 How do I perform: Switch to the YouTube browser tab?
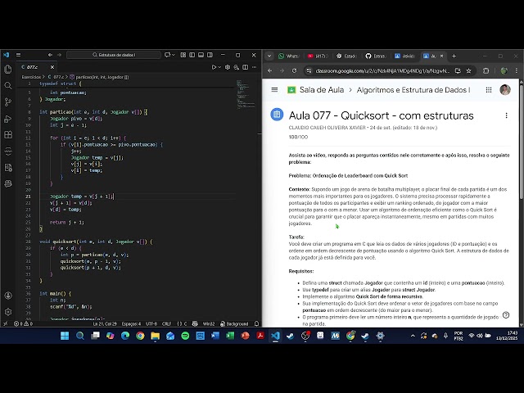coord(318,56)
